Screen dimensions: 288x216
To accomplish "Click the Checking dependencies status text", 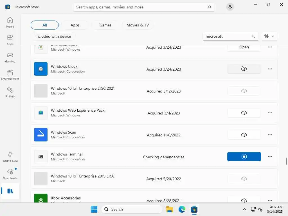I will [163, 157].
